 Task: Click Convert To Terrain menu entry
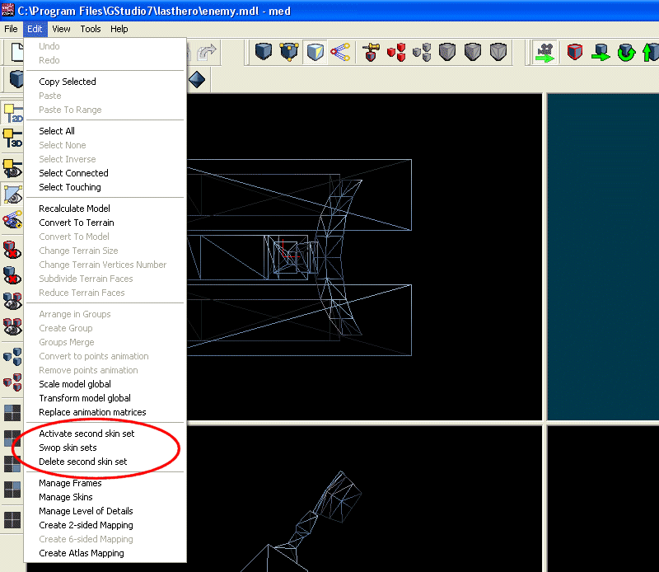(x=77, y=223)
